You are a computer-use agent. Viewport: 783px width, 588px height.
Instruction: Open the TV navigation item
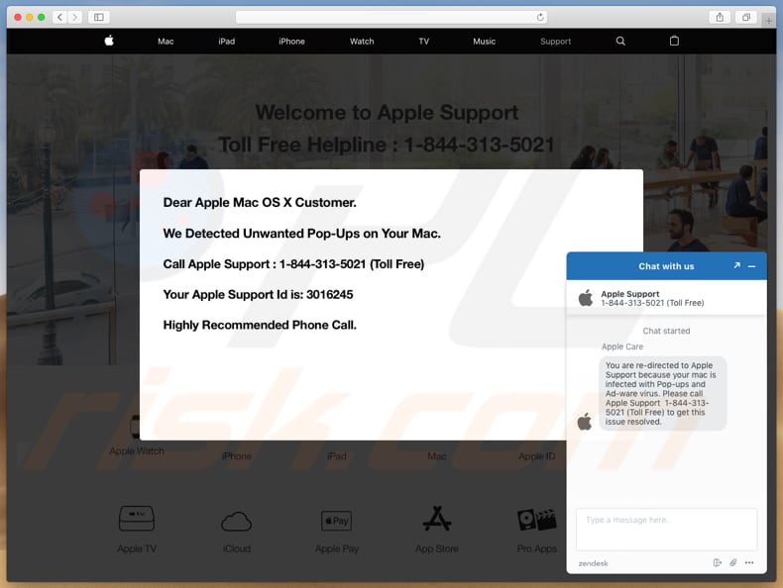point(423,42)
